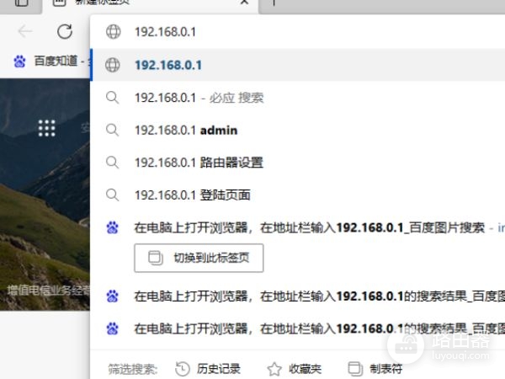Screen dimensions: 505x379
Task: Close the current browser tab
Action: tap(244, 3)
